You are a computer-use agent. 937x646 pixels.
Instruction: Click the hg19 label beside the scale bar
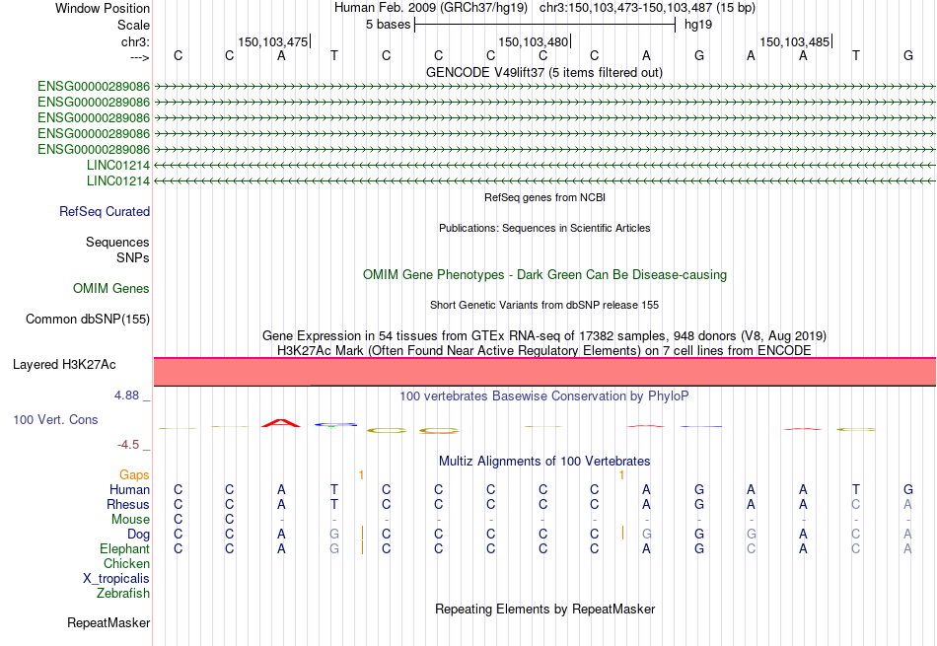[698, 25]
